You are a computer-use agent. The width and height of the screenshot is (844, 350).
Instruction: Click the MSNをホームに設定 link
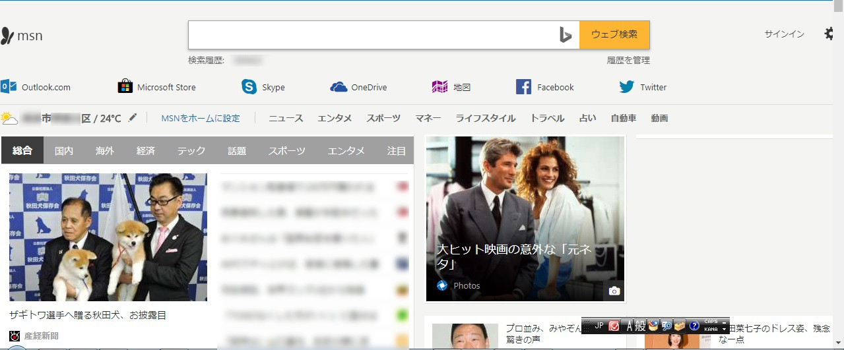point(201,119)
